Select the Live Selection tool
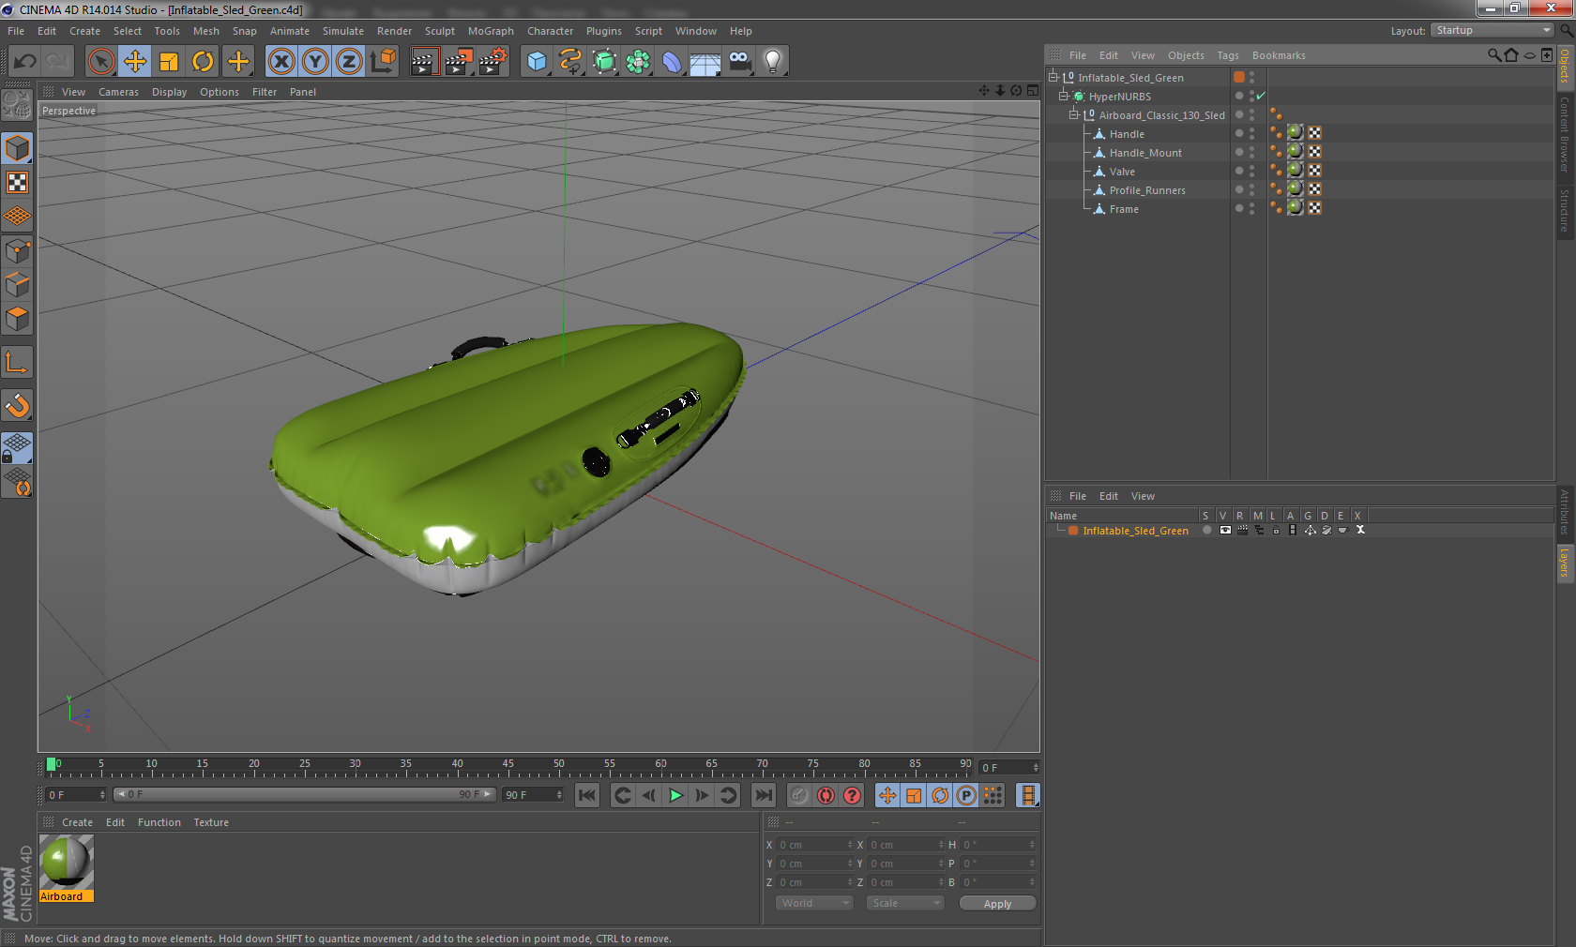Viewport: 1576px width, 947px height. pyautogui.click(x=100, y=62)
